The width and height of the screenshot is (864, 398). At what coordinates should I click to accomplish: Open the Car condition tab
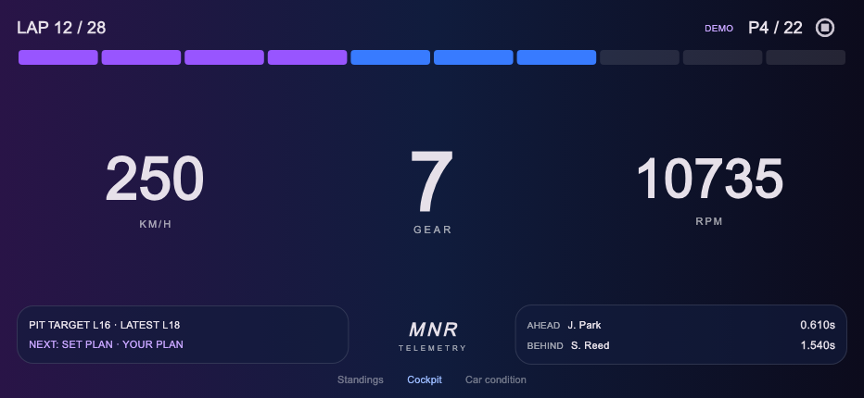pos(495,379)
